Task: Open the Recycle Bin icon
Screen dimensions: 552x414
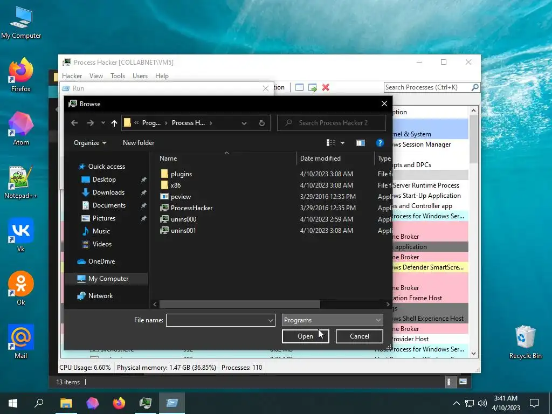Action: tap(525, 342)
